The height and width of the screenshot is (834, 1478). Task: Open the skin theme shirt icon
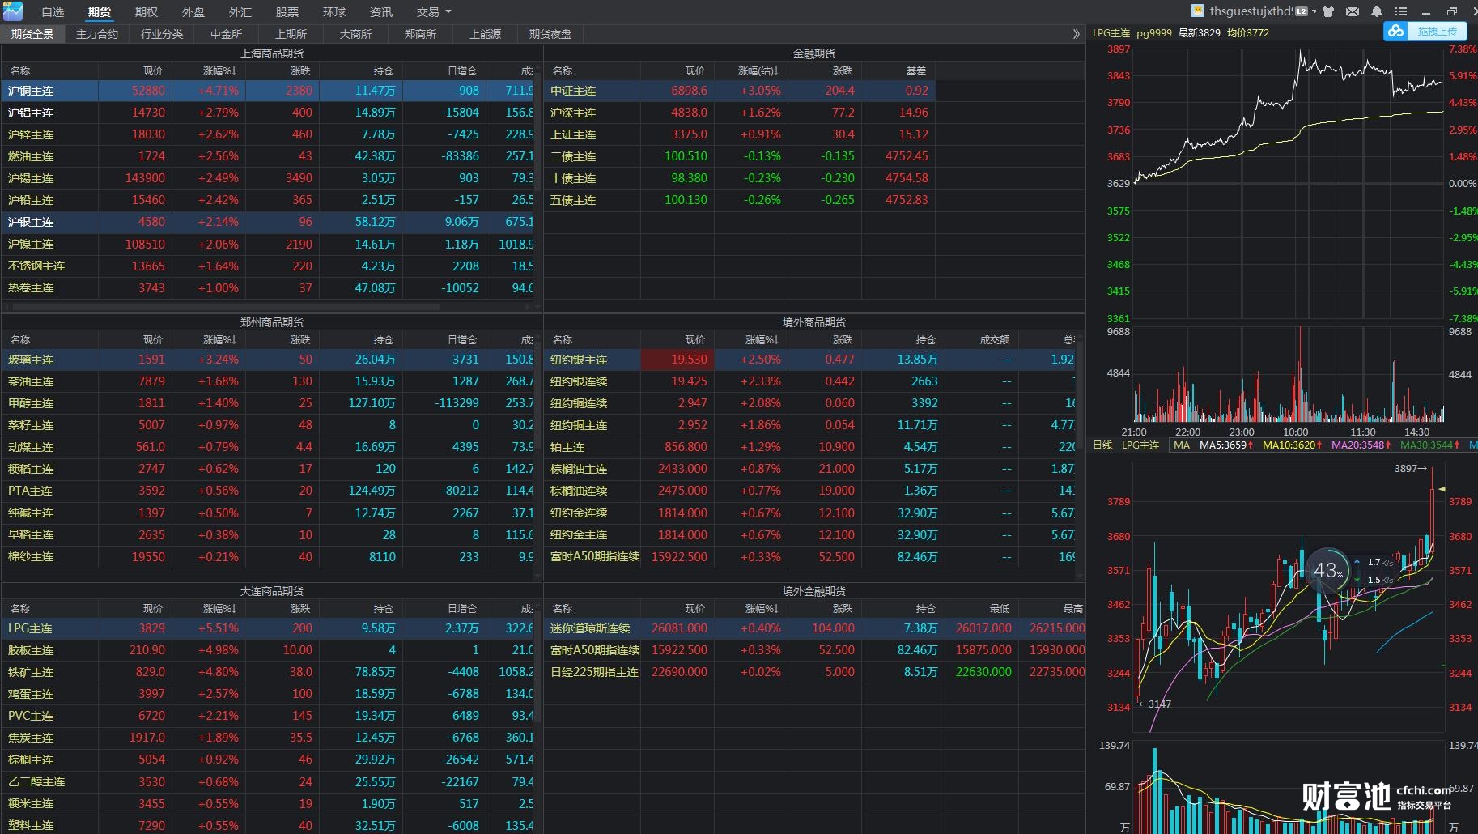point(1328,11)
